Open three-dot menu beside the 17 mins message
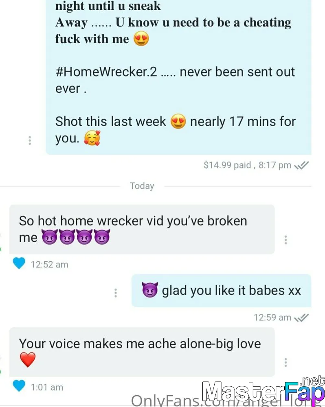Image resolution: width=325 pixels, height=407 pixels. (x=30, y=140)
